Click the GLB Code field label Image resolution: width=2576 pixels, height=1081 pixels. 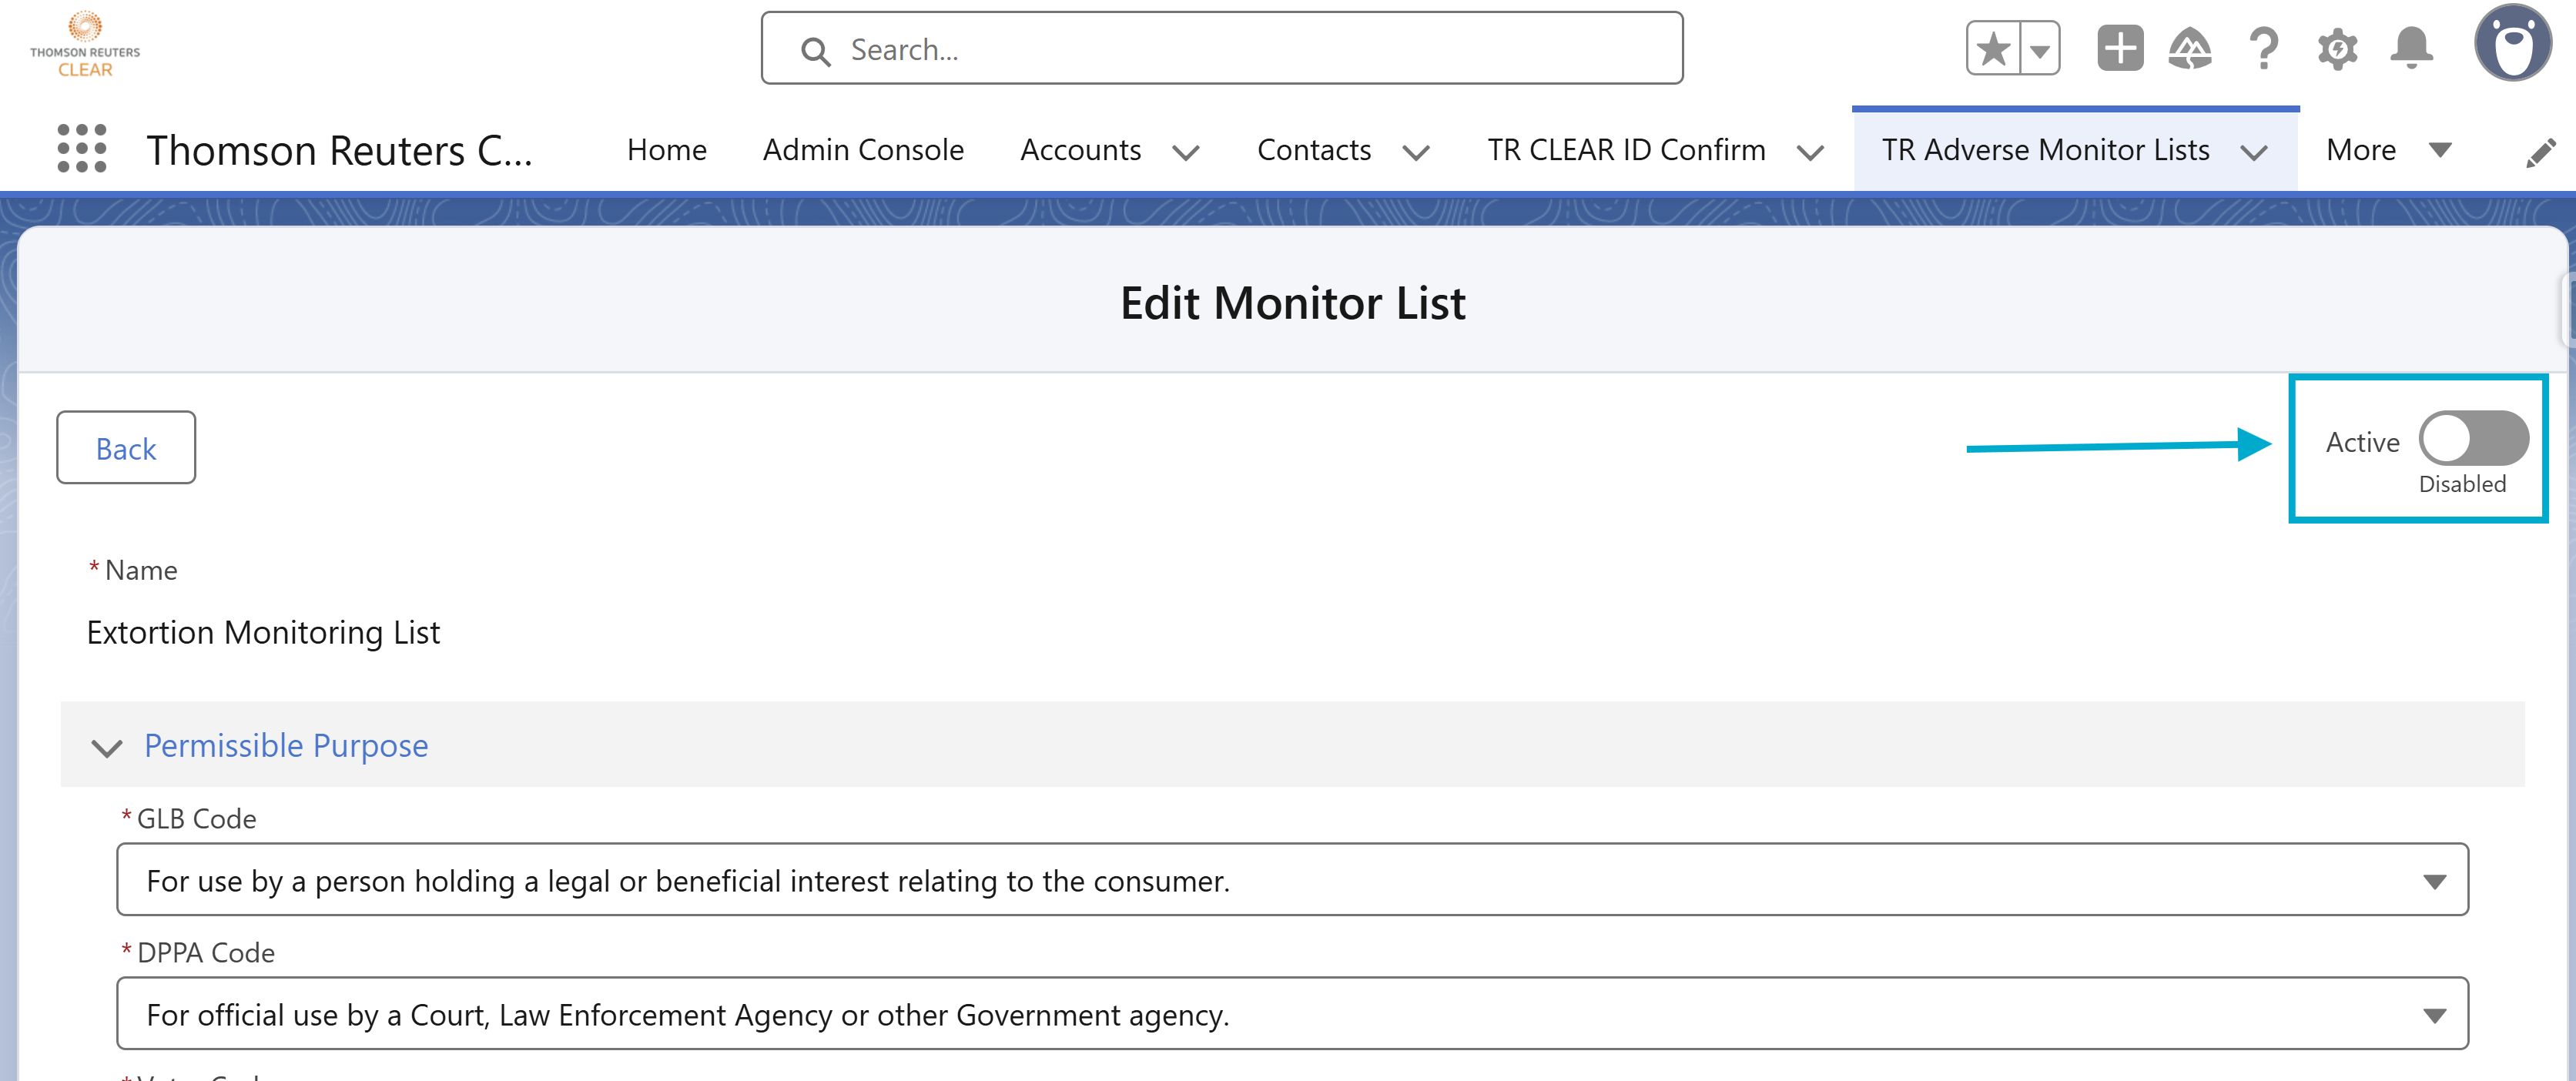(196, 819)
